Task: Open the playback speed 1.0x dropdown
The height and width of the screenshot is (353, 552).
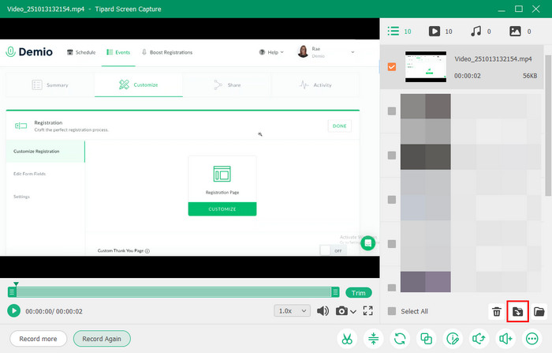Action: (x=293, y=310)
